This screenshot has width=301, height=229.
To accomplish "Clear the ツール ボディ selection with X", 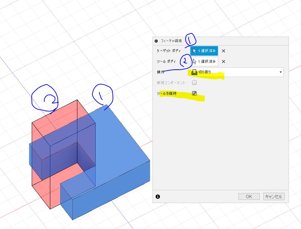I will click(x=224, y=62).
